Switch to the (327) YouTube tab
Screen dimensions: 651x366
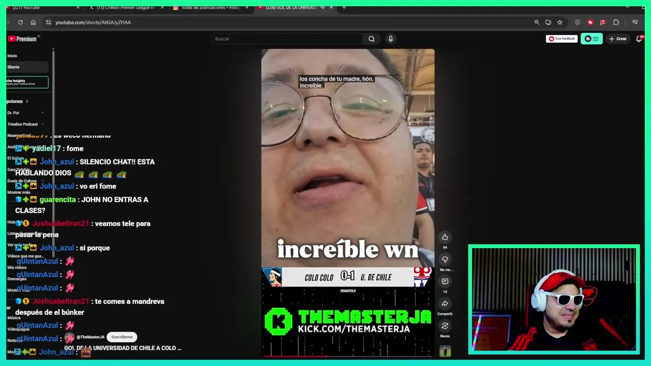[x=41, y=8]
